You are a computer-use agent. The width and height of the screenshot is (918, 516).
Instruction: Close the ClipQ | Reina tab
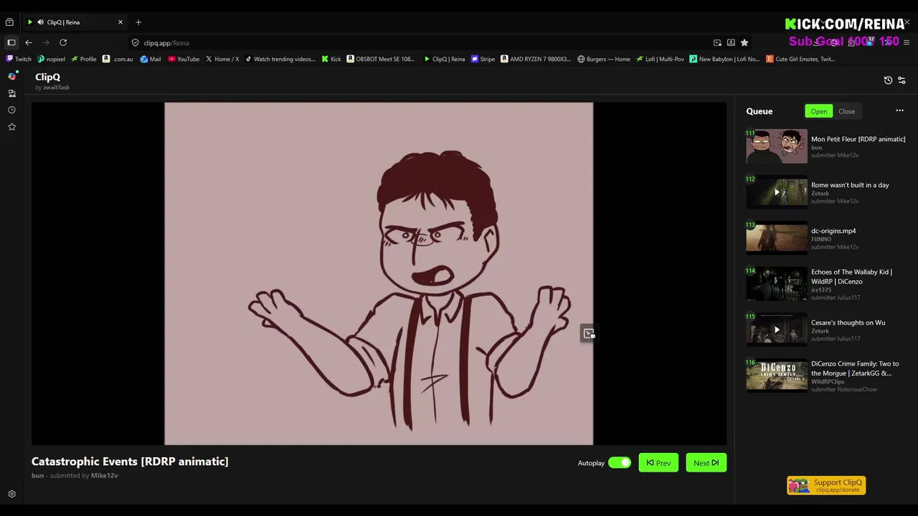click(120, 22)
